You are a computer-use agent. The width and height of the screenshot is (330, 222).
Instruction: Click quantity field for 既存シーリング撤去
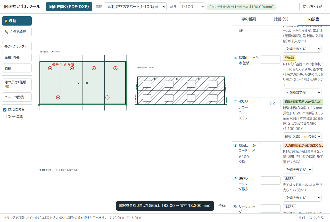click(270, 180)
